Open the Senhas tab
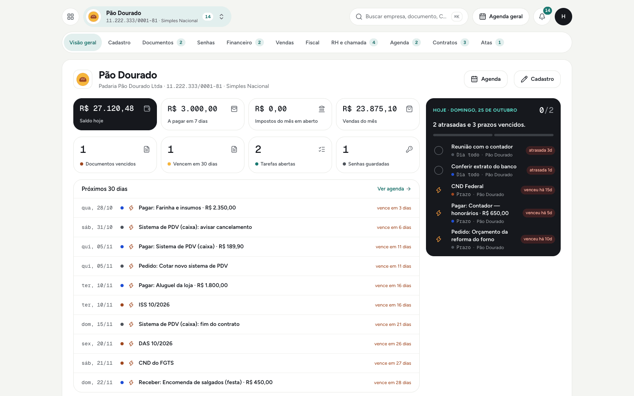 click(206, 42)
